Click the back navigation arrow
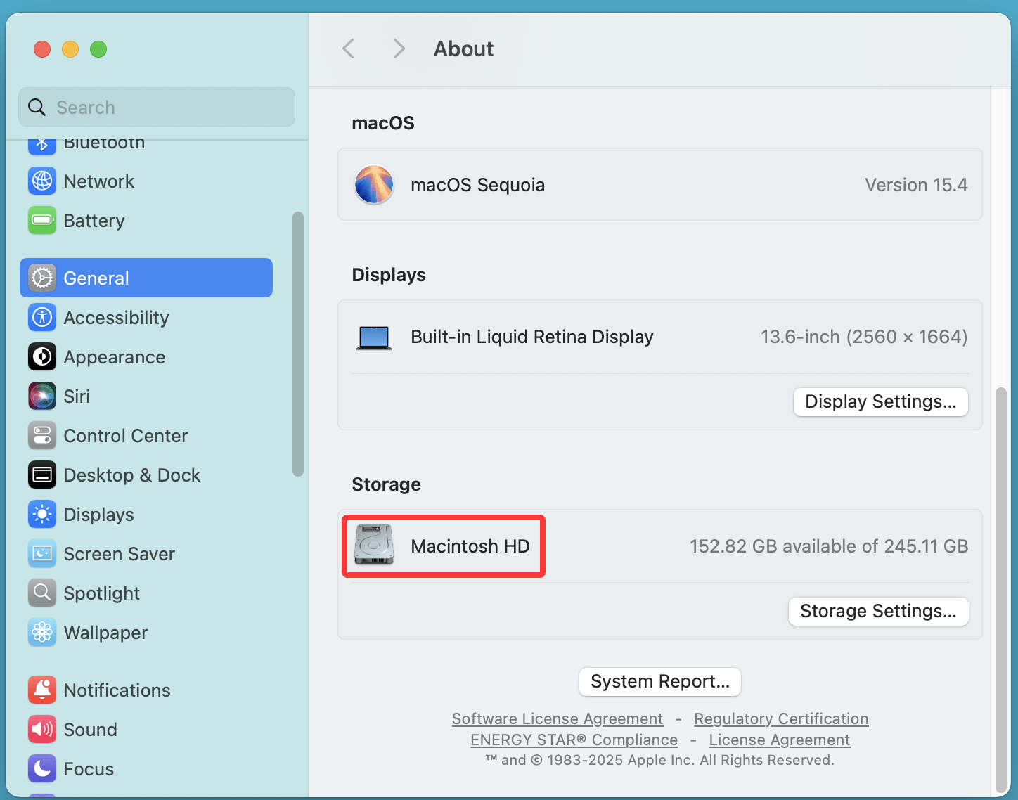The width and height of the screenshot is (1018, 800). (x=349, y=48)
